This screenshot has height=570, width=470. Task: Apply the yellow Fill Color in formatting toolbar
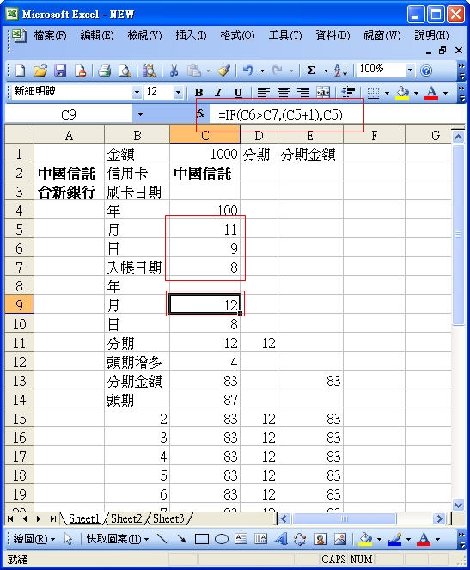402,93
